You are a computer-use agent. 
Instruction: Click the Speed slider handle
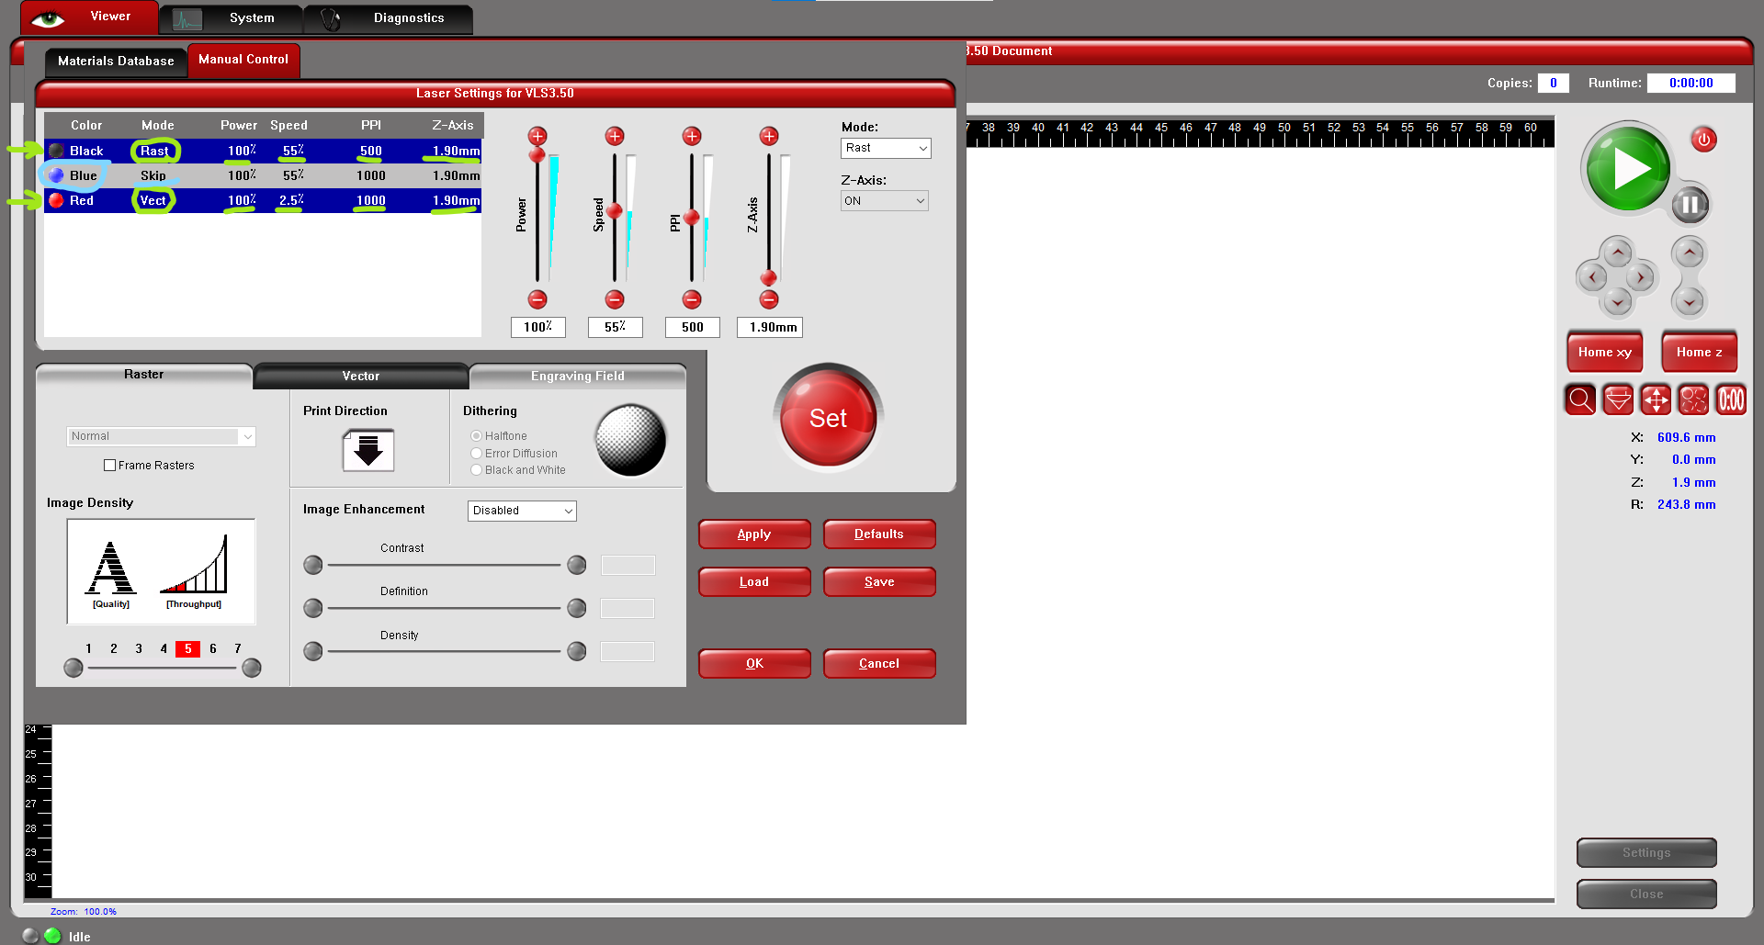coord(615,211)
